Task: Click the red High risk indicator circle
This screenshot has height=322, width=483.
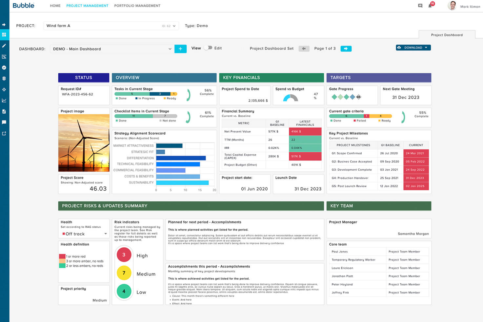Action: pos(124,255)
